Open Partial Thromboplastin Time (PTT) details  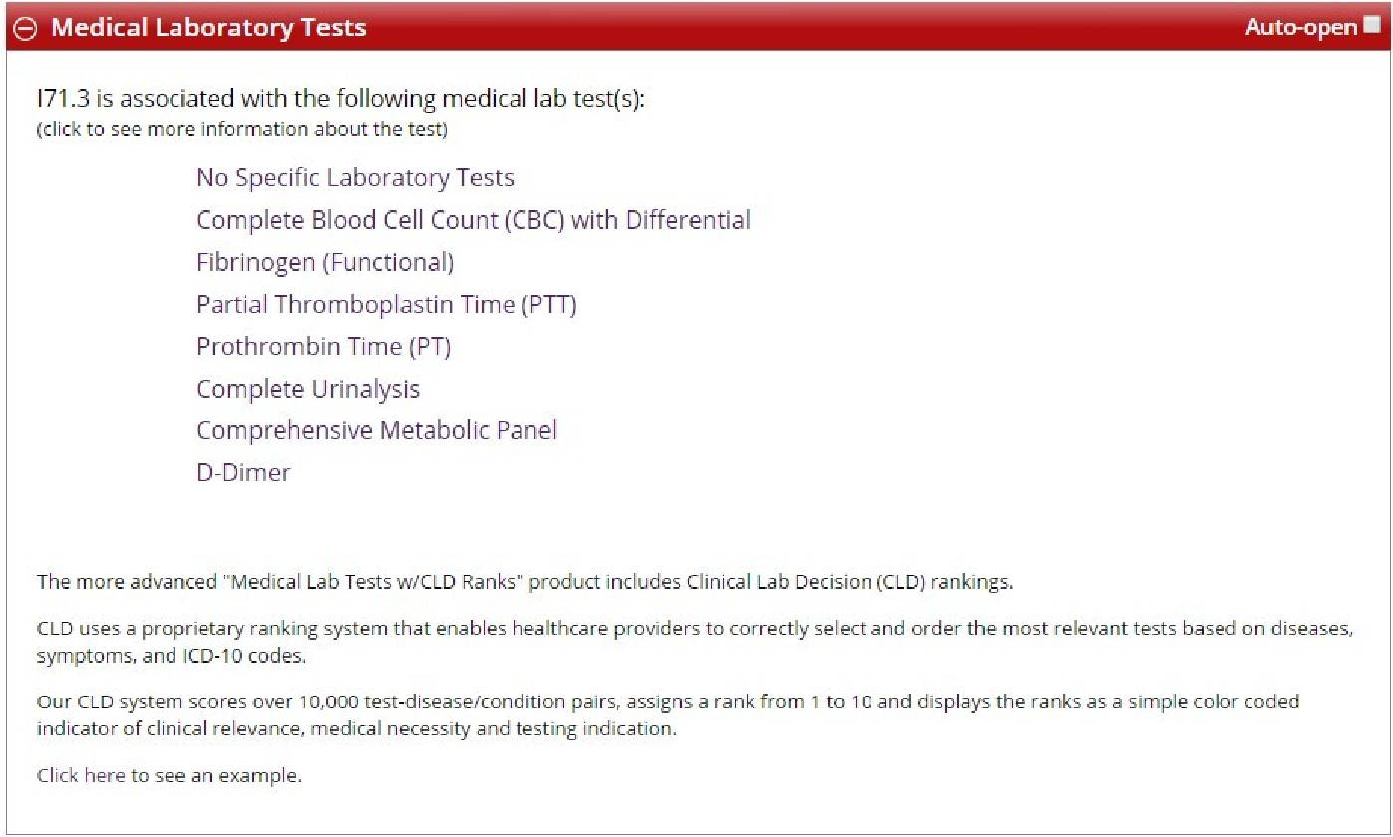click(x=386, y=305)
